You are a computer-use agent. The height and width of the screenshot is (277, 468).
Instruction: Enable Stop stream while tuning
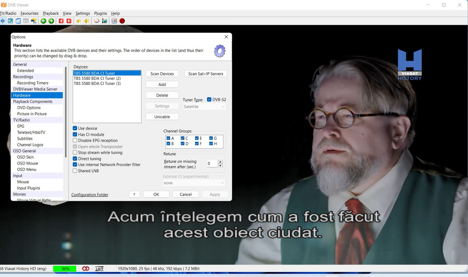click(75, 153)
